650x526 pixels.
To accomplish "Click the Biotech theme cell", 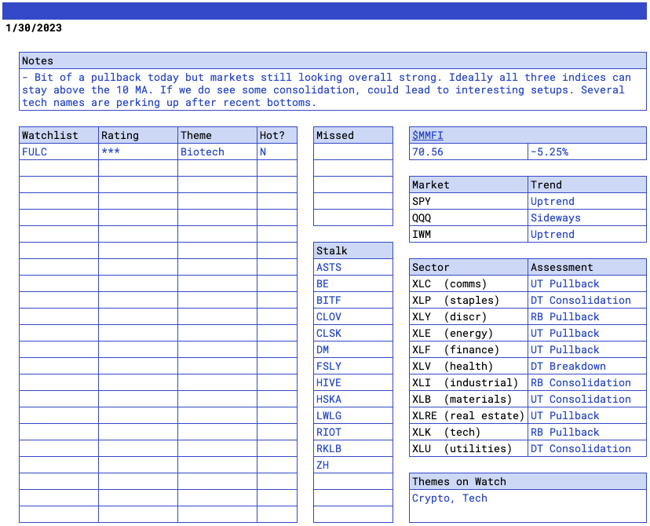I will (217, 152).
